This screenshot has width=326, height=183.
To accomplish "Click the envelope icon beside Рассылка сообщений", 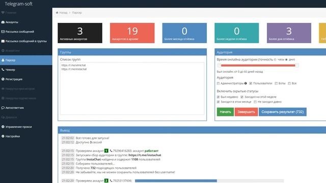I will (x=3, y=32).
